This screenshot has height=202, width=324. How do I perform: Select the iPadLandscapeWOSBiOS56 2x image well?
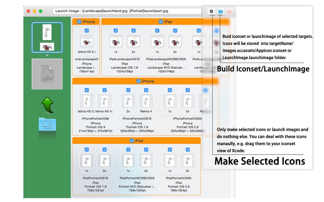pyautogui.click(x=175, y=42)
